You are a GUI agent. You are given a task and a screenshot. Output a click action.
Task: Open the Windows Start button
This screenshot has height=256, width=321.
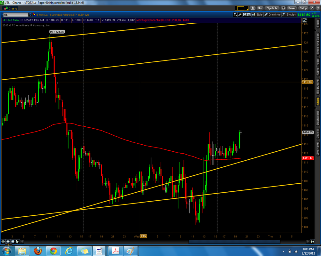(7, 251)
